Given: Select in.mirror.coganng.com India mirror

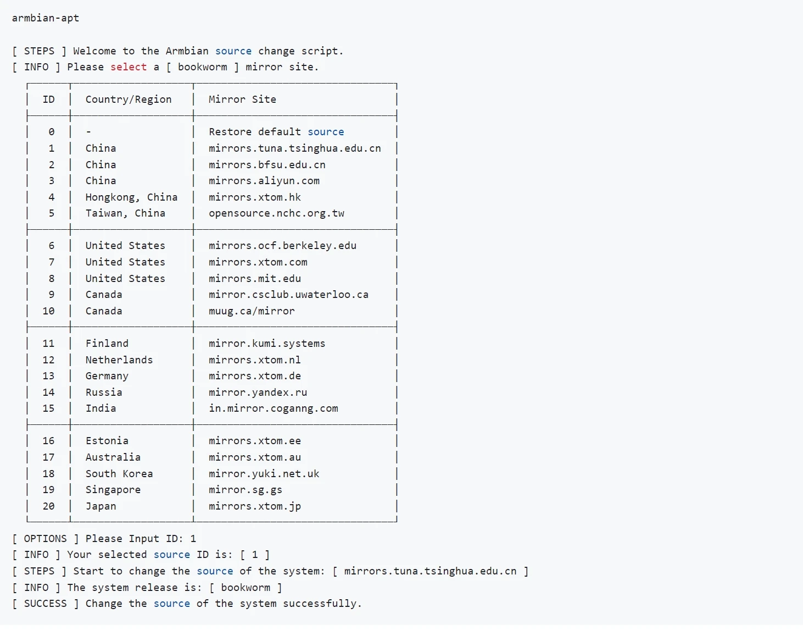Looking at the screenshot, I should 273,408.
